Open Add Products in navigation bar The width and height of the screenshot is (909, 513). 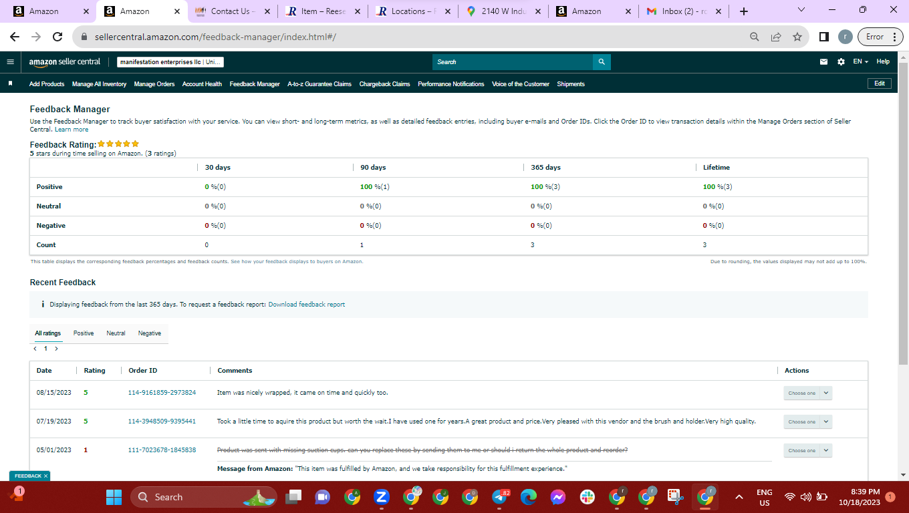47,84
